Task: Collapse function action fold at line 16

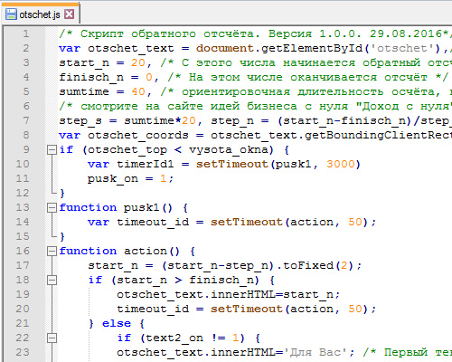Action: (52, 251)
